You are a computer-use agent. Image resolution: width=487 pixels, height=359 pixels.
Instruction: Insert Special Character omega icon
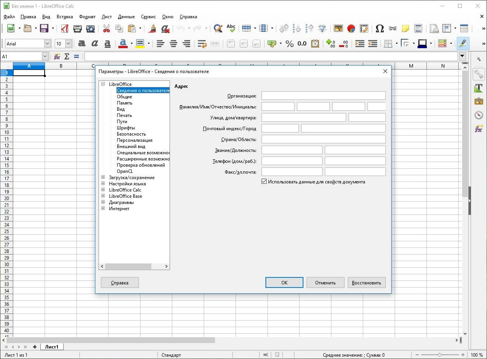[380, 28]
